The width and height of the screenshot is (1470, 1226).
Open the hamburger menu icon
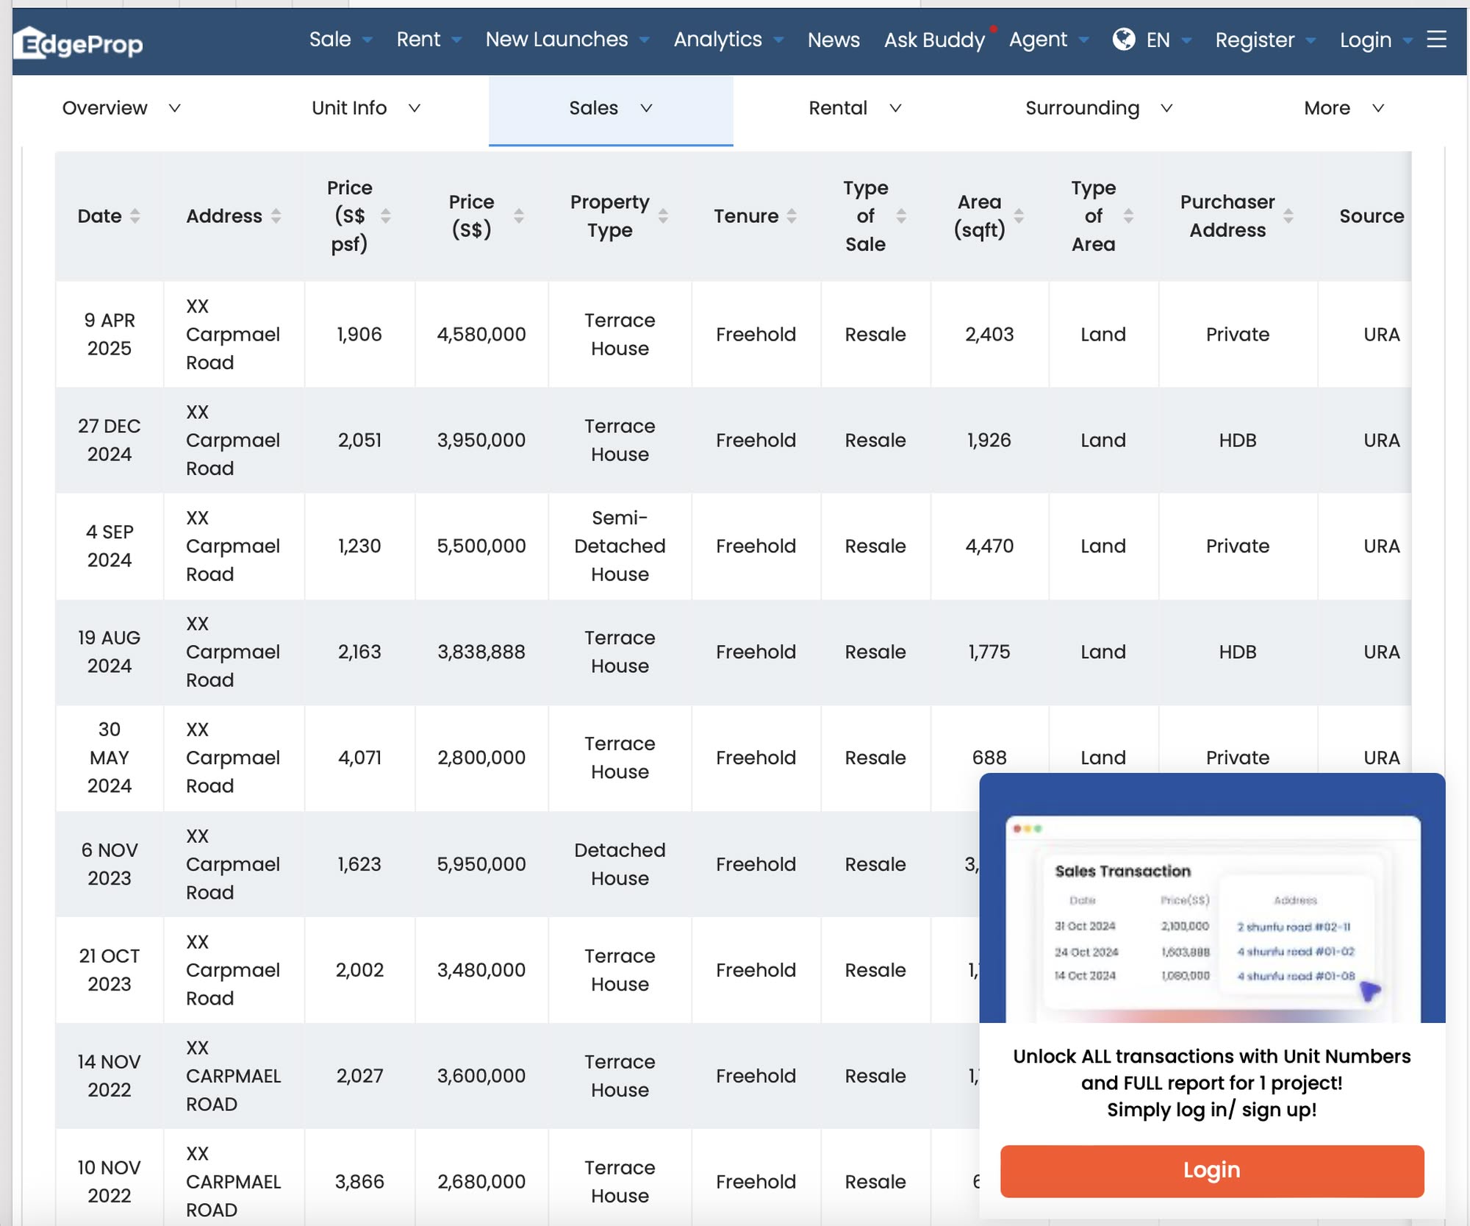click(x=1437, y=40)
